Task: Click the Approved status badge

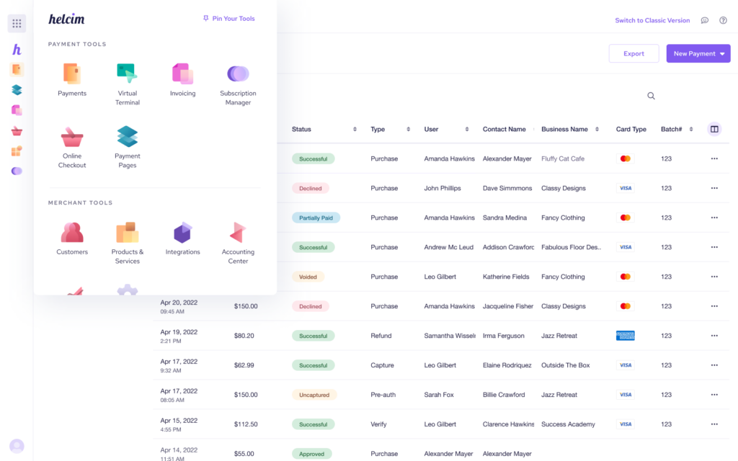Action: click(311, 454)
